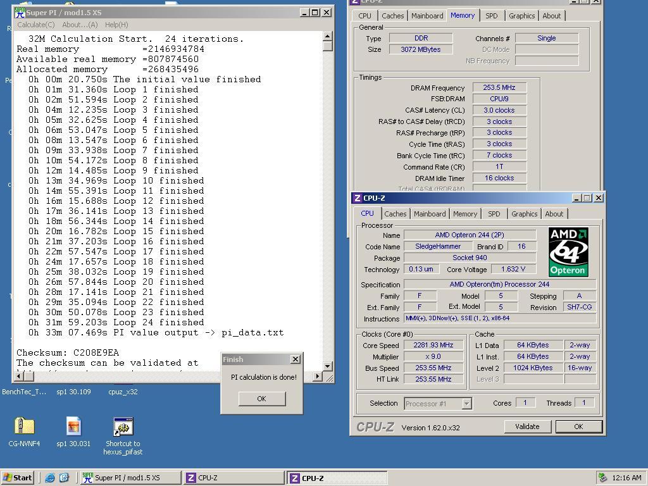Open the Calculate(C) menu in Super PI
648x486 pixels.
click(x=36, y=25)
